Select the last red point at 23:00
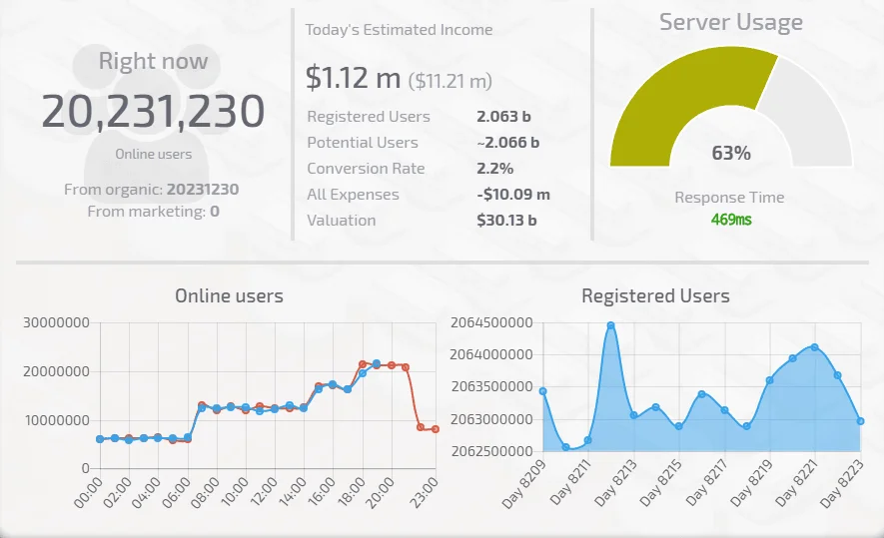 (435, 428)
